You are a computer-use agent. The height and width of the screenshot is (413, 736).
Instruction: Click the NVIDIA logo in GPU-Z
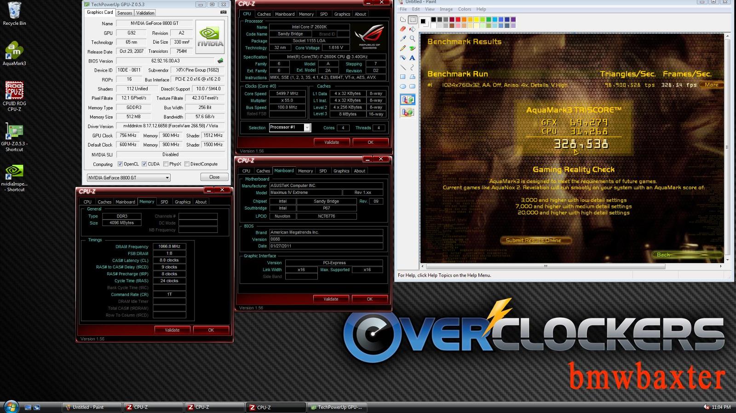(210, 36)
